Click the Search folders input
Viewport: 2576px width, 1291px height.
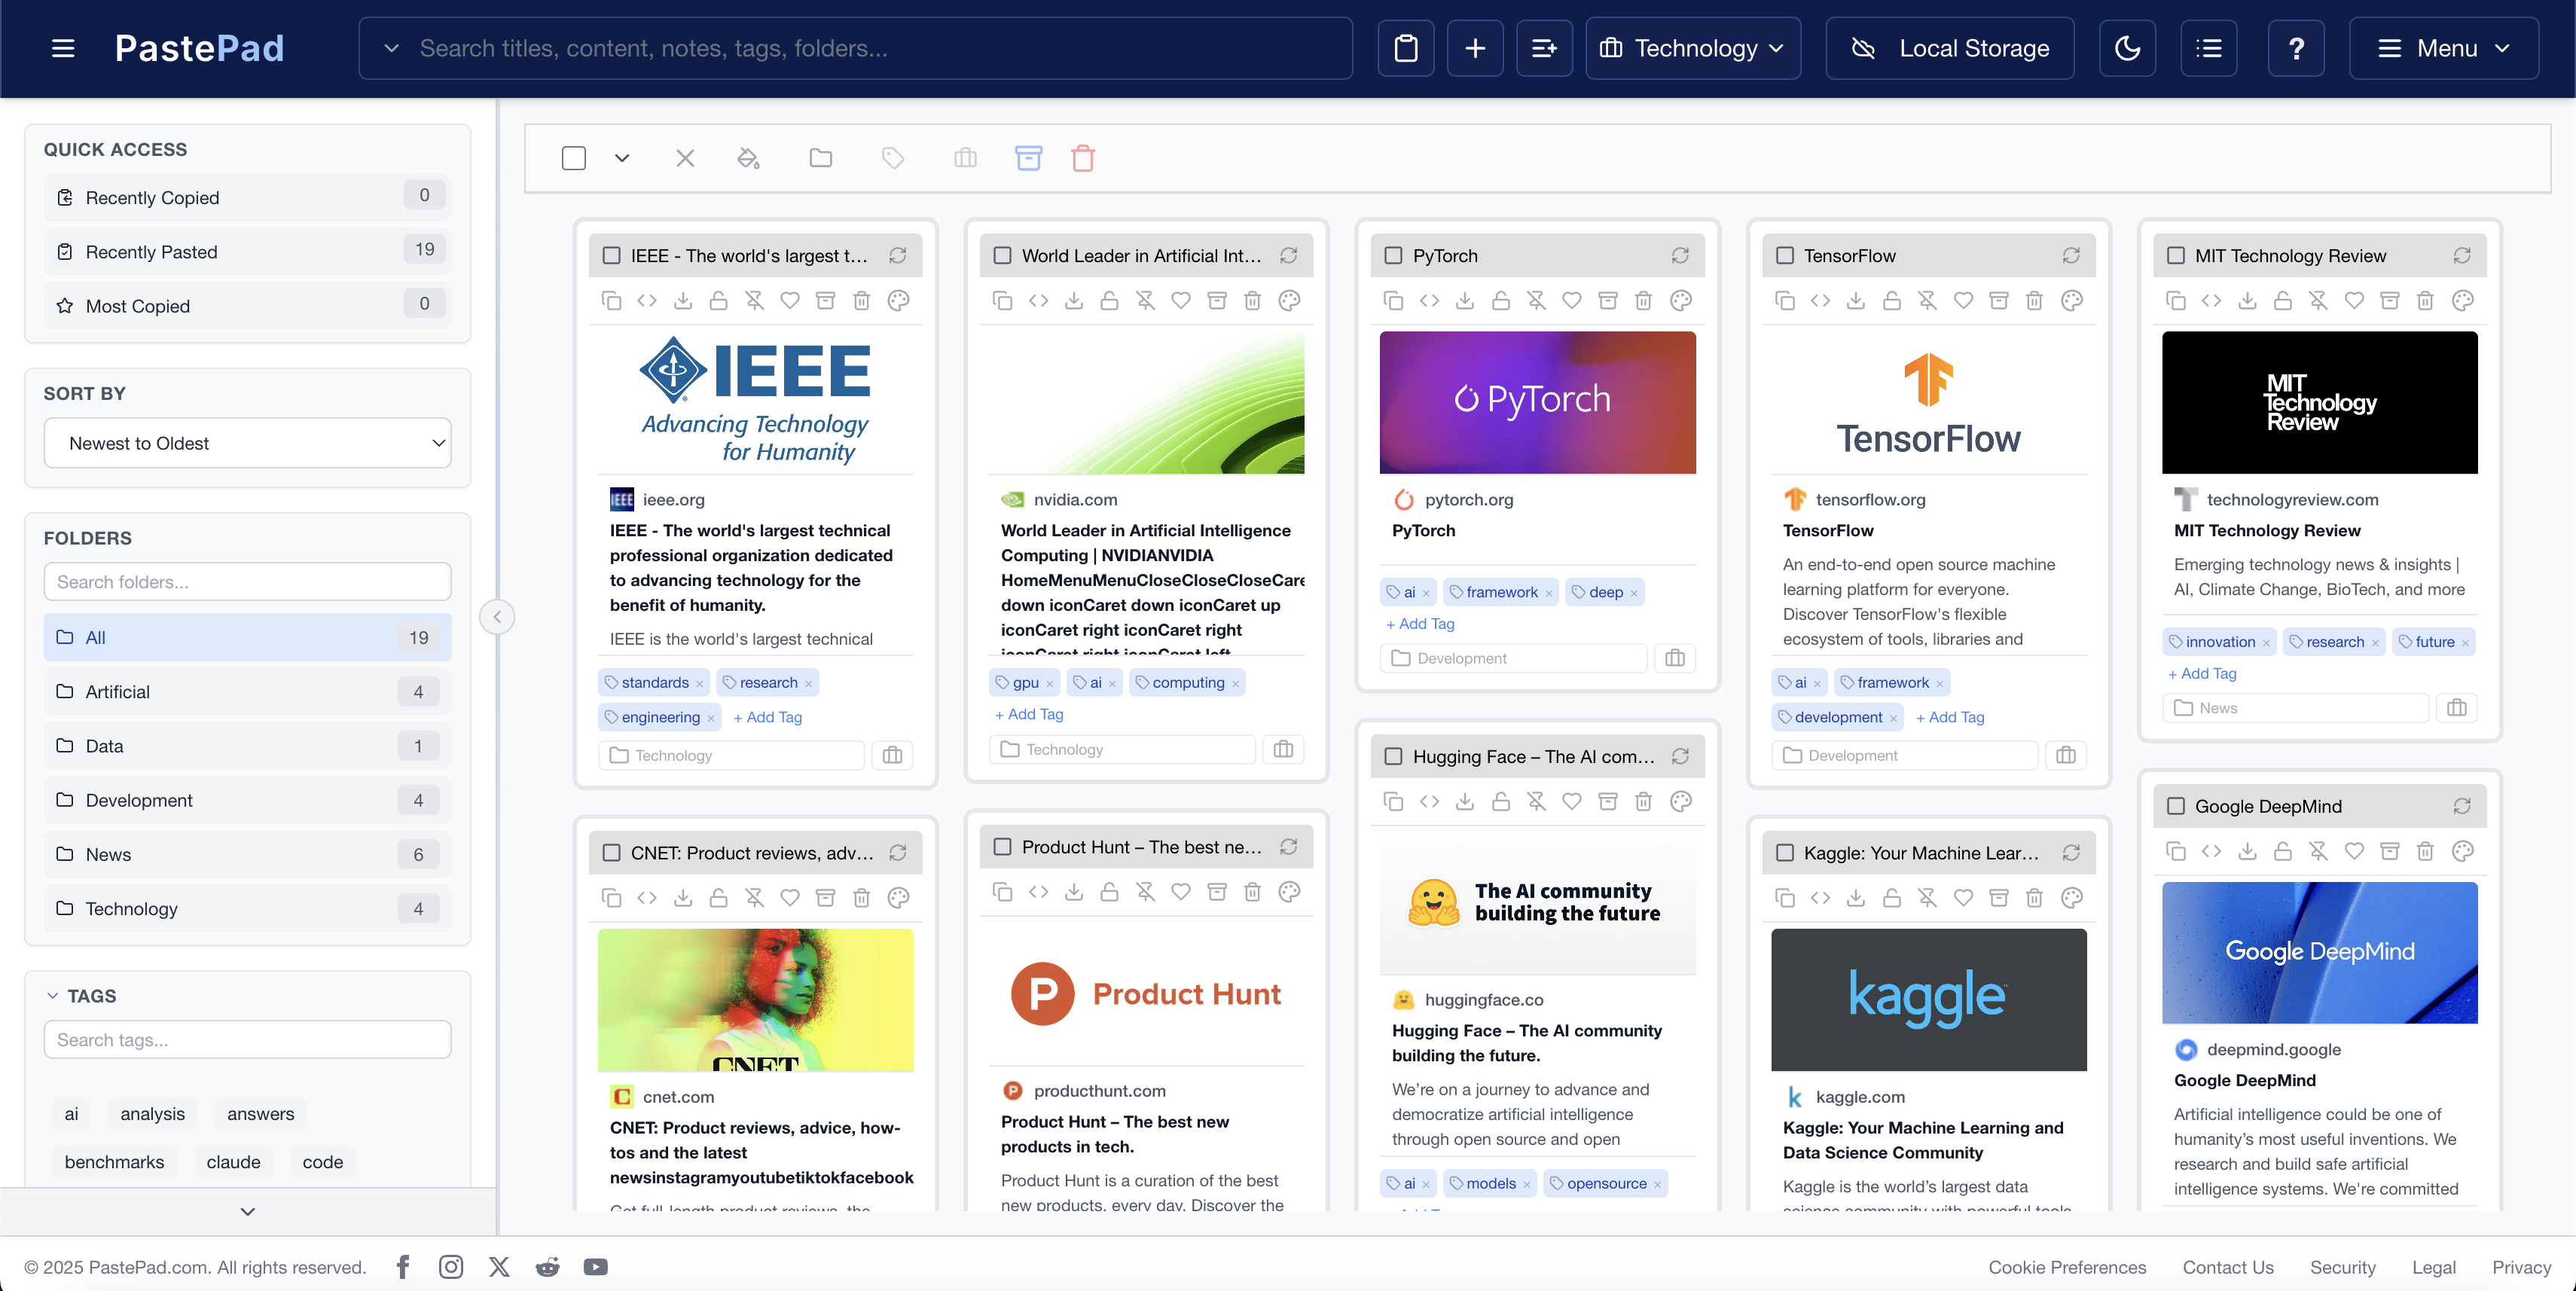coord(247,582)
